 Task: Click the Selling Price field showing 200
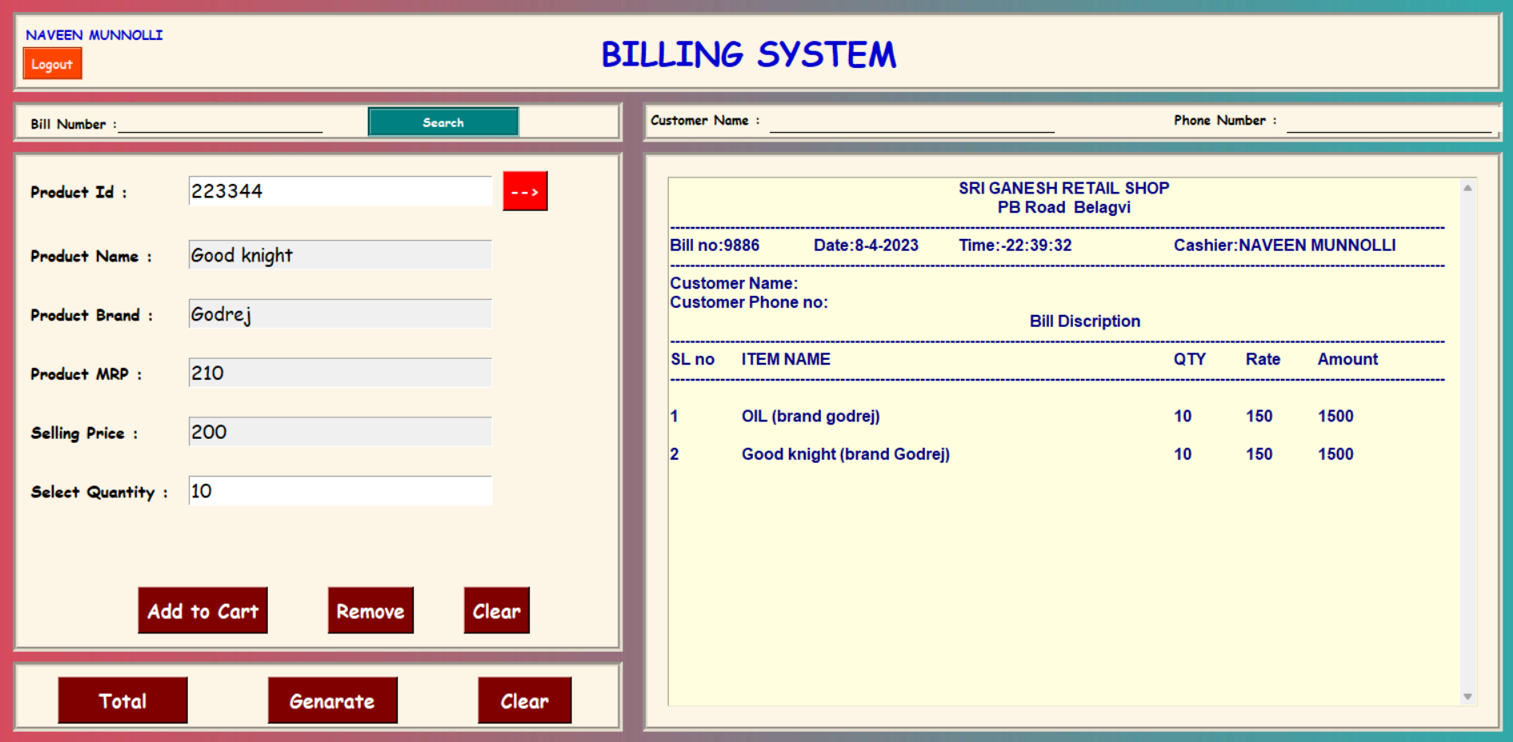[x=340, y=432]
